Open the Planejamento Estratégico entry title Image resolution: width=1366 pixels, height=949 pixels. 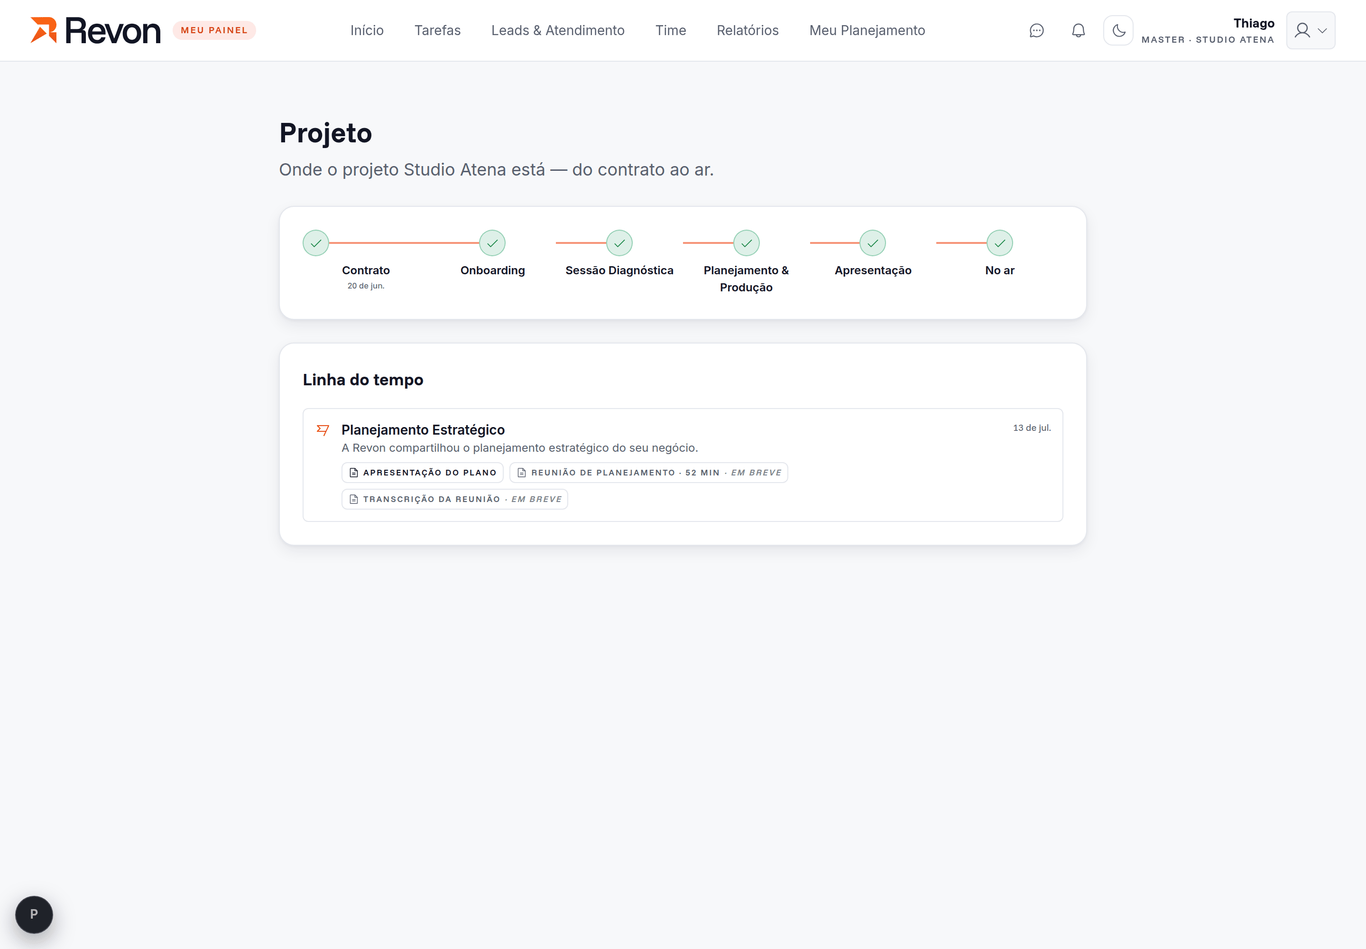tap(423, 430)
